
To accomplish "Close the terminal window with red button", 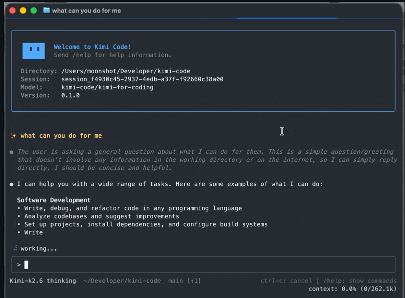I will click(x=13, y=11).
